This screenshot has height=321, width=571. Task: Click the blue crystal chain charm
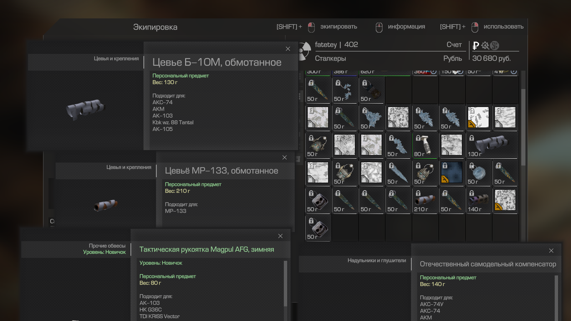click(345, 90)
